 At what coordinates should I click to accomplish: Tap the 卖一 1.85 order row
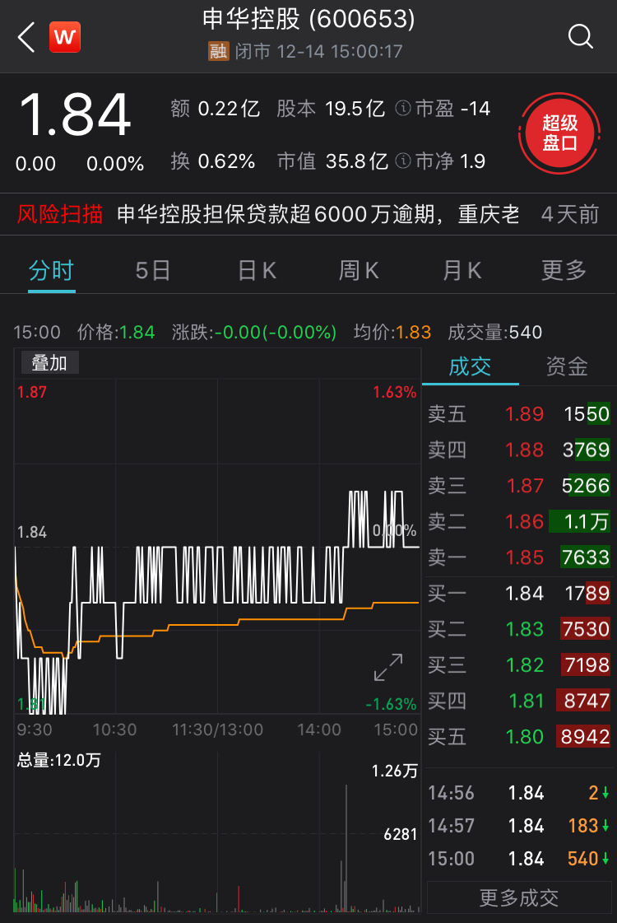(519, 557)
